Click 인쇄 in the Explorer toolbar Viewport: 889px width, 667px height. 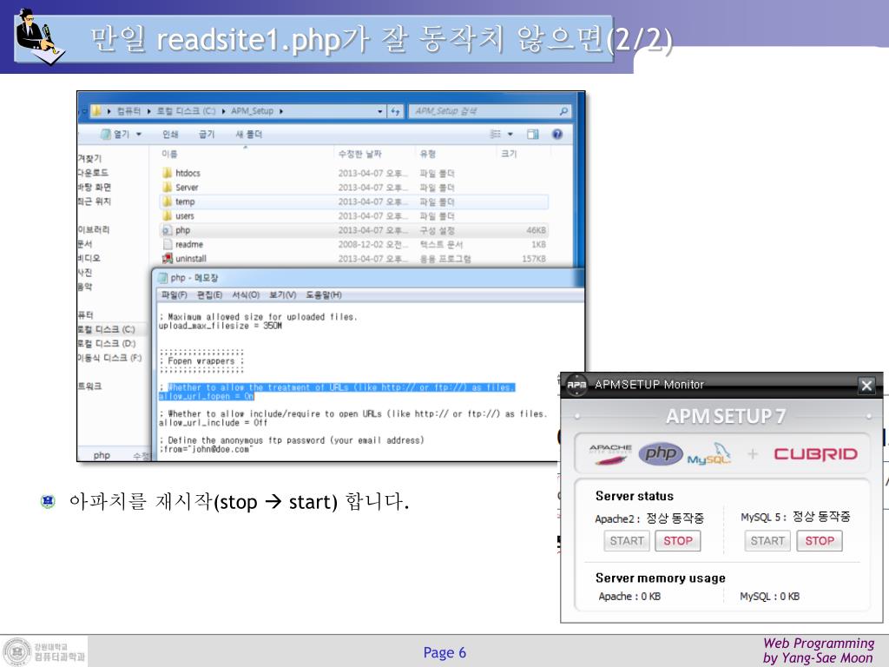pyautogui.click(x=170, y=135)
